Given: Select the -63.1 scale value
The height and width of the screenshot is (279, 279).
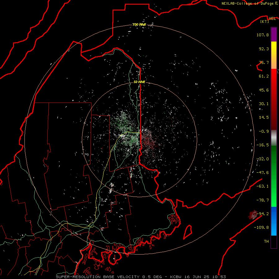Looking at the screenshot, I should point(263,186).
